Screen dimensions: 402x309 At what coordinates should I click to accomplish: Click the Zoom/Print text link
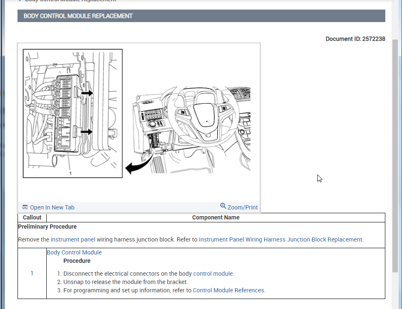pyautogui.click(x=242, y=207)
